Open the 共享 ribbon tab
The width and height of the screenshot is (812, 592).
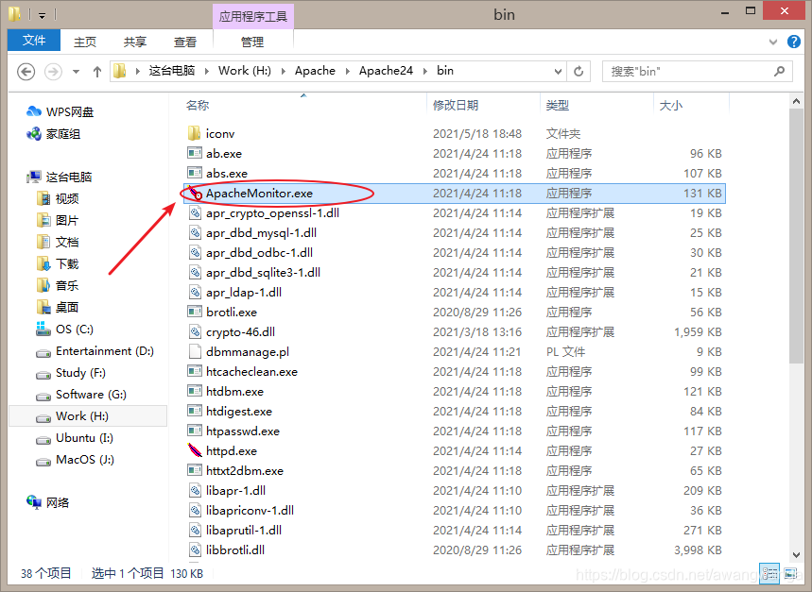pos(134,42)
